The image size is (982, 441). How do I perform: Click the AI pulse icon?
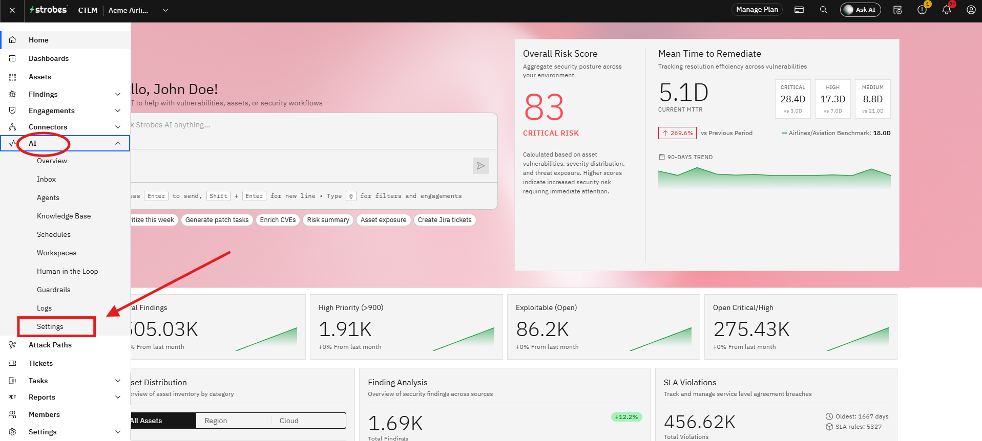[x=12, y=143]
